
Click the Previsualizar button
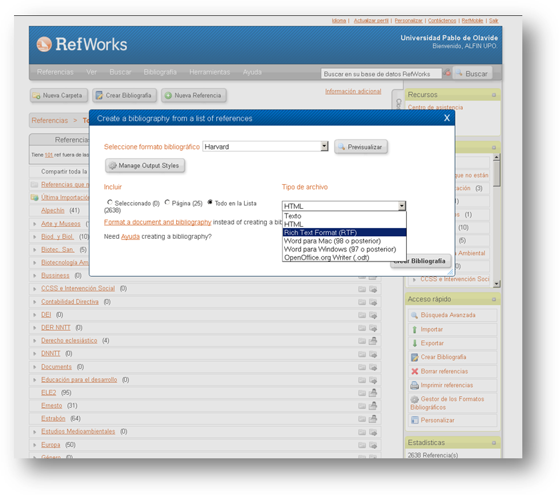pyautogui.click(x=361, y=147)
